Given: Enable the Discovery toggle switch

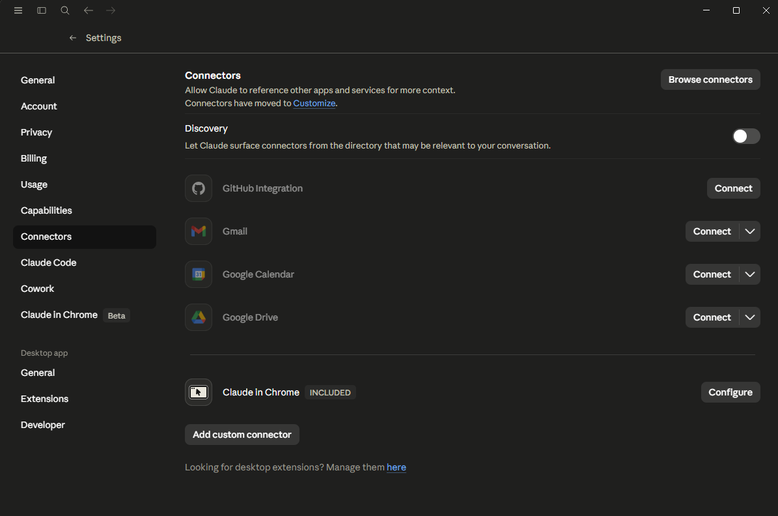Looking at the screenshot, I should click(x=746, y=136).
